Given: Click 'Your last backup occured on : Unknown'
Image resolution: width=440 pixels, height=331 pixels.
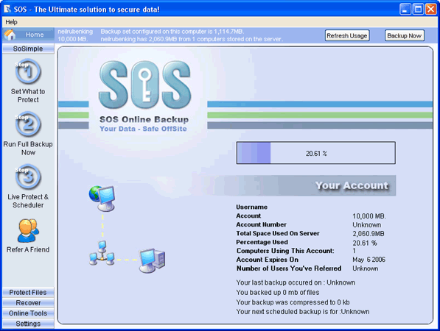Looking at the screenshot, I should [x=296, y=282].
